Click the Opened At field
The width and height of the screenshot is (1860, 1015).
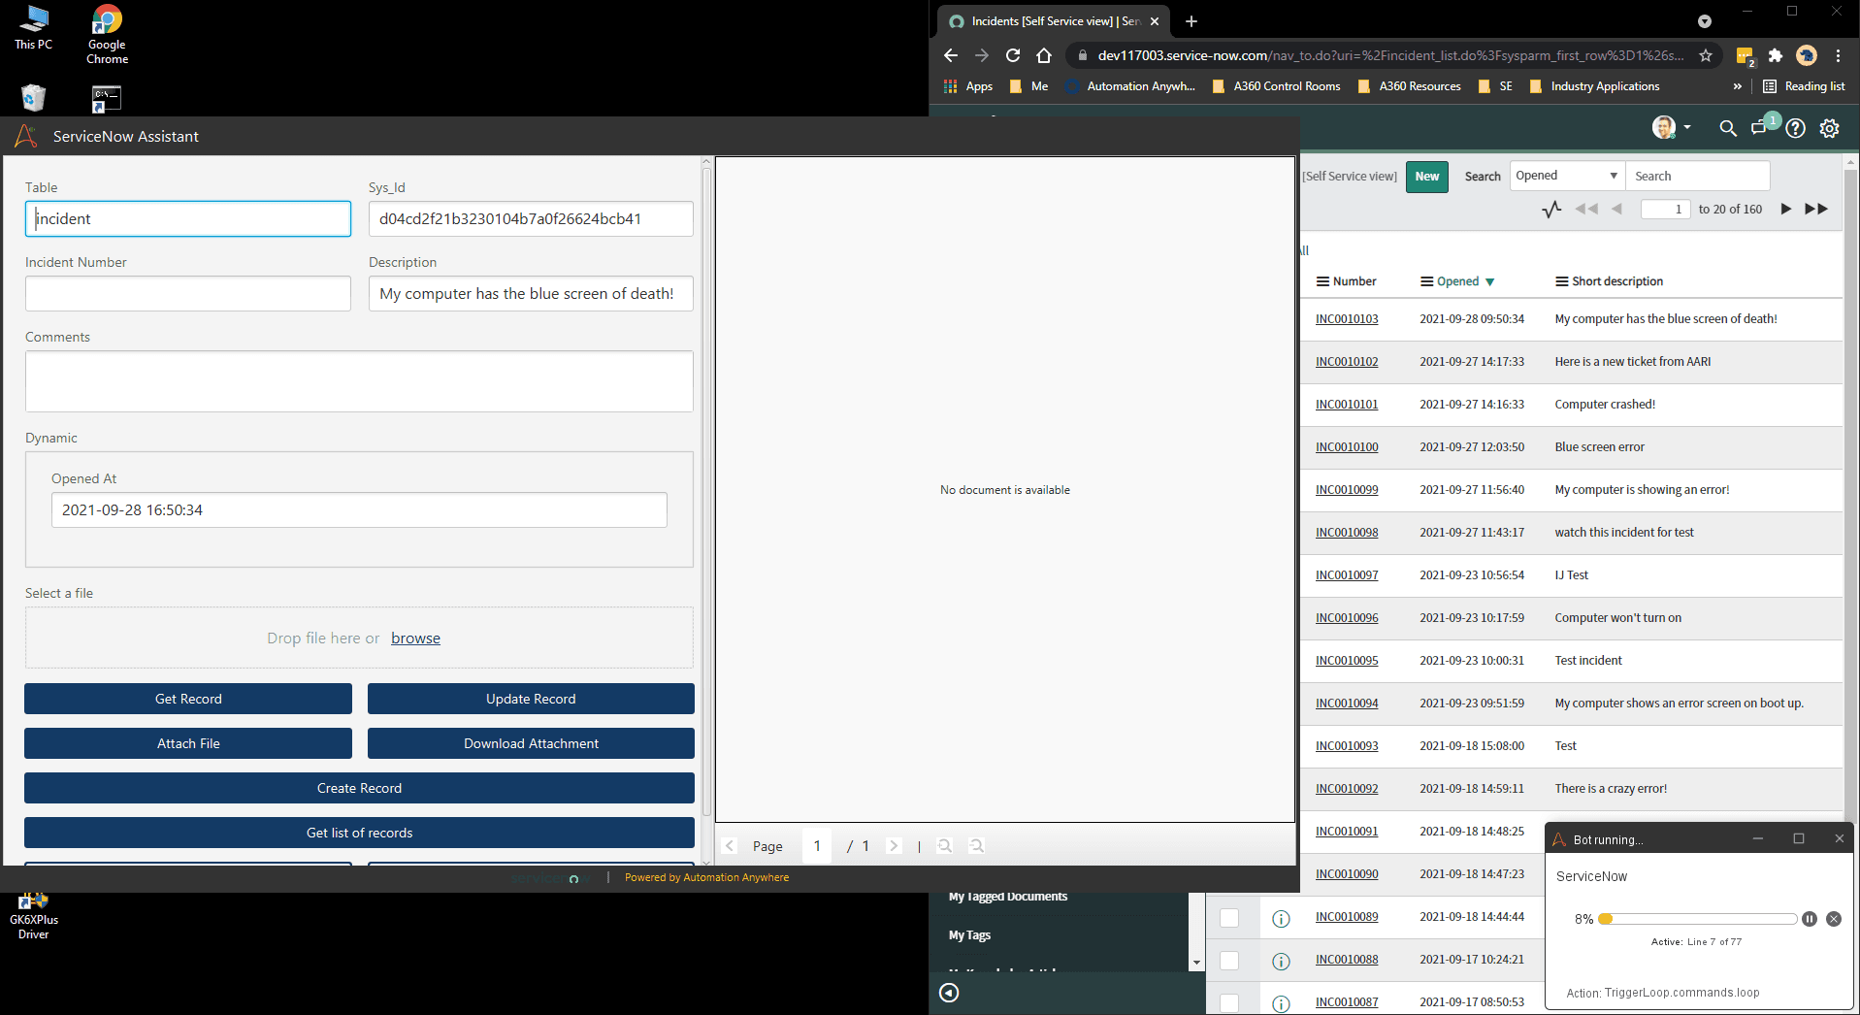coord(359,509)
